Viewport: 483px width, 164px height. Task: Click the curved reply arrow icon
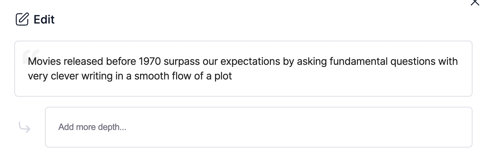coord(25,128)
